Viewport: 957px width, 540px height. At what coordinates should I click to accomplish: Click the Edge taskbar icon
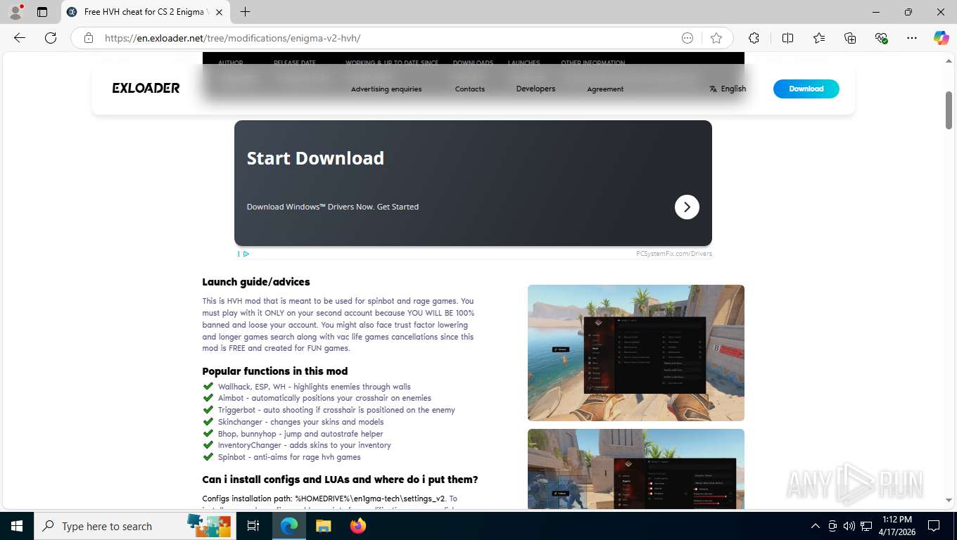pyautogui.click(x=289, y=526)
